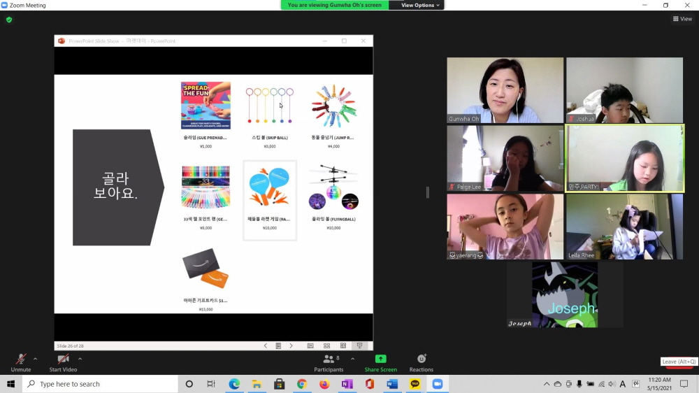Change layout with the View button
This screenshot has width=699, height=393.
point(682,19)
